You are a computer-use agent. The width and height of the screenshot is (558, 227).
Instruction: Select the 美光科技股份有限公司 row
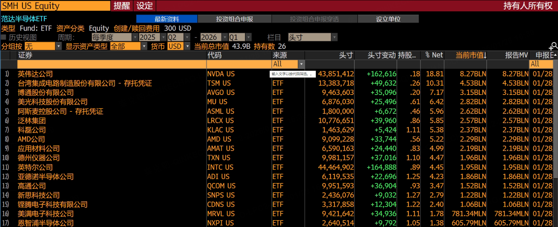[277, 101]
